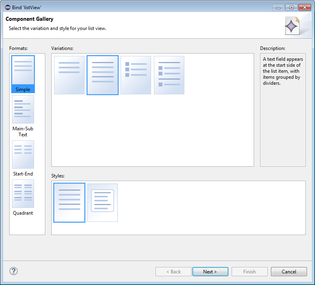The height and width of the screenshot is (285, 315).
Task: Close the Bind 'listView' dialog
Action: click(305, 8)
